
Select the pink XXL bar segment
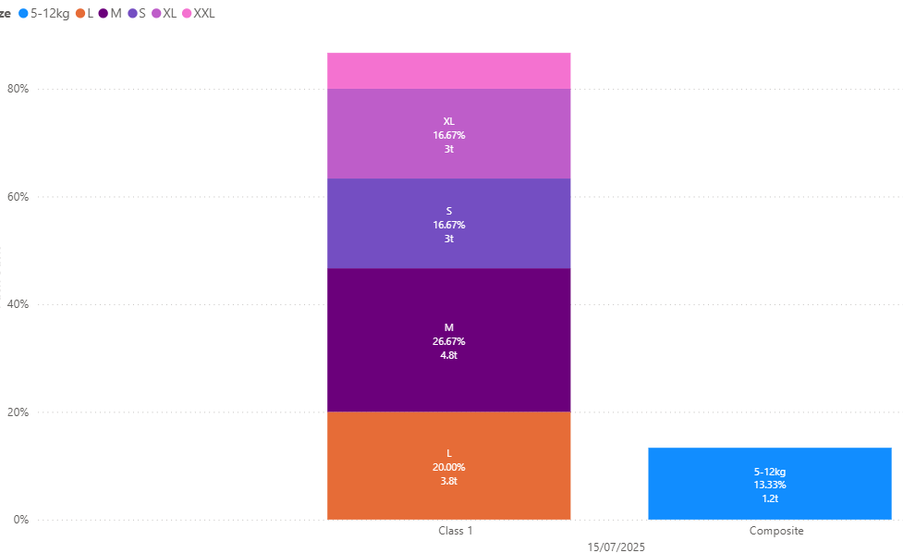(448, 71)
